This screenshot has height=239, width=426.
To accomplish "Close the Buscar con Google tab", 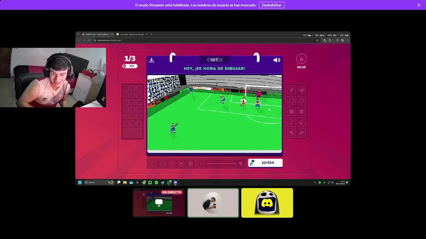I will tap(146, 34).
